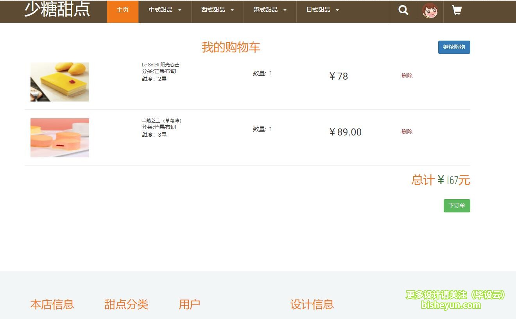
Task: Open the mango cake product thumbnail
Action: click(60, 82)
